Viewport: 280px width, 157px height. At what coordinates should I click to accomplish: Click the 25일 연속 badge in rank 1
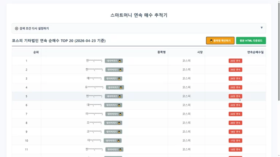236,61
